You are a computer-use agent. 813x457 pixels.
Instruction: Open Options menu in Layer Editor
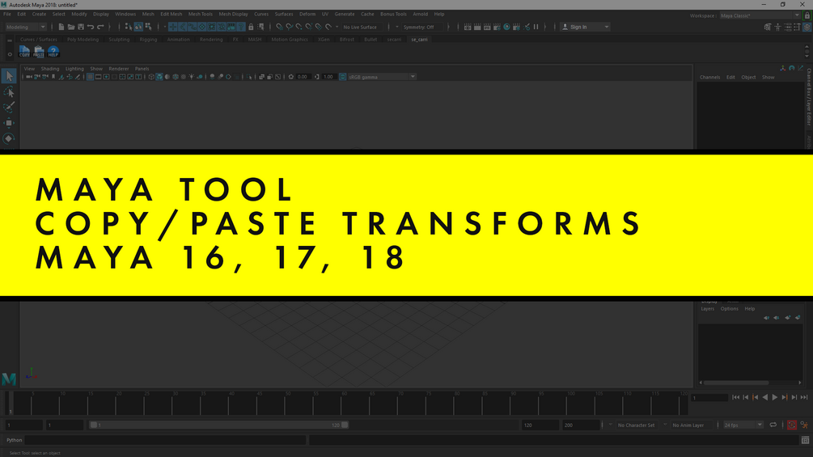tap(729, 309)
